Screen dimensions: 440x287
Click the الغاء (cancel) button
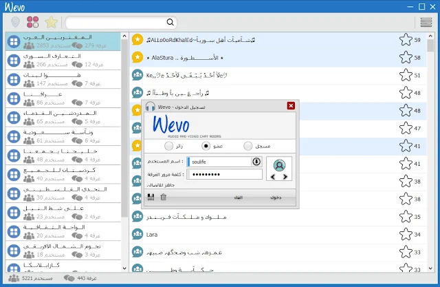tap(239, 198)
